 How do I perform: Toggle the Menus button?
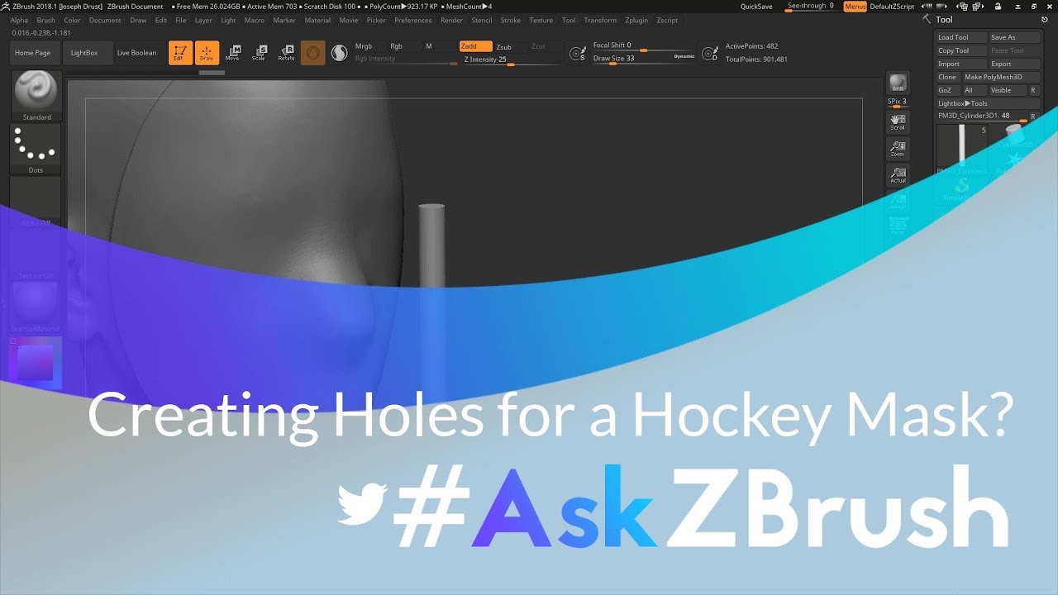coord(855,7)
